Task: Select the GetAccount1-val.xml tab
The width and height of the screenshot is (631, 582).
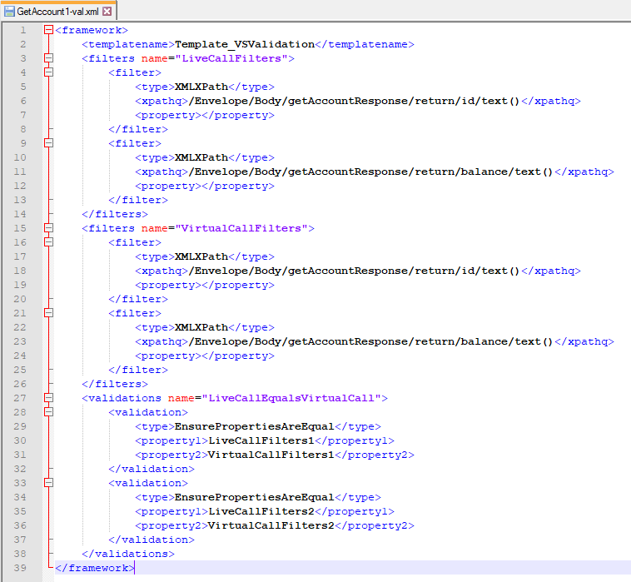Action: pos(58,12)
